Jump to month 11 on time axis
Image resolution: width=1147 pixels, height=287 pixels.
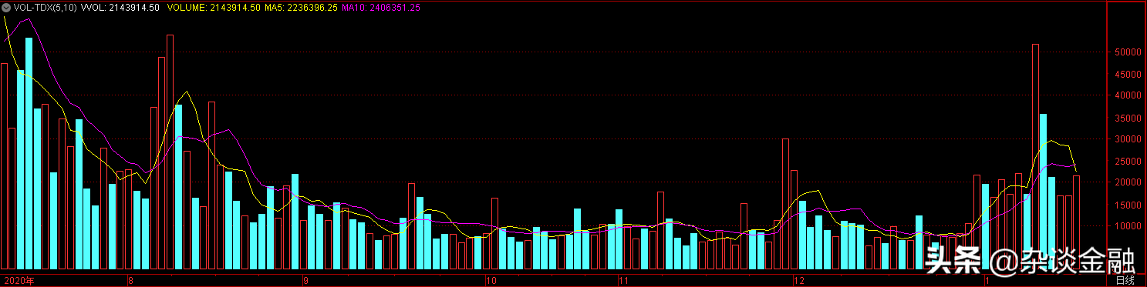(626, 281)
